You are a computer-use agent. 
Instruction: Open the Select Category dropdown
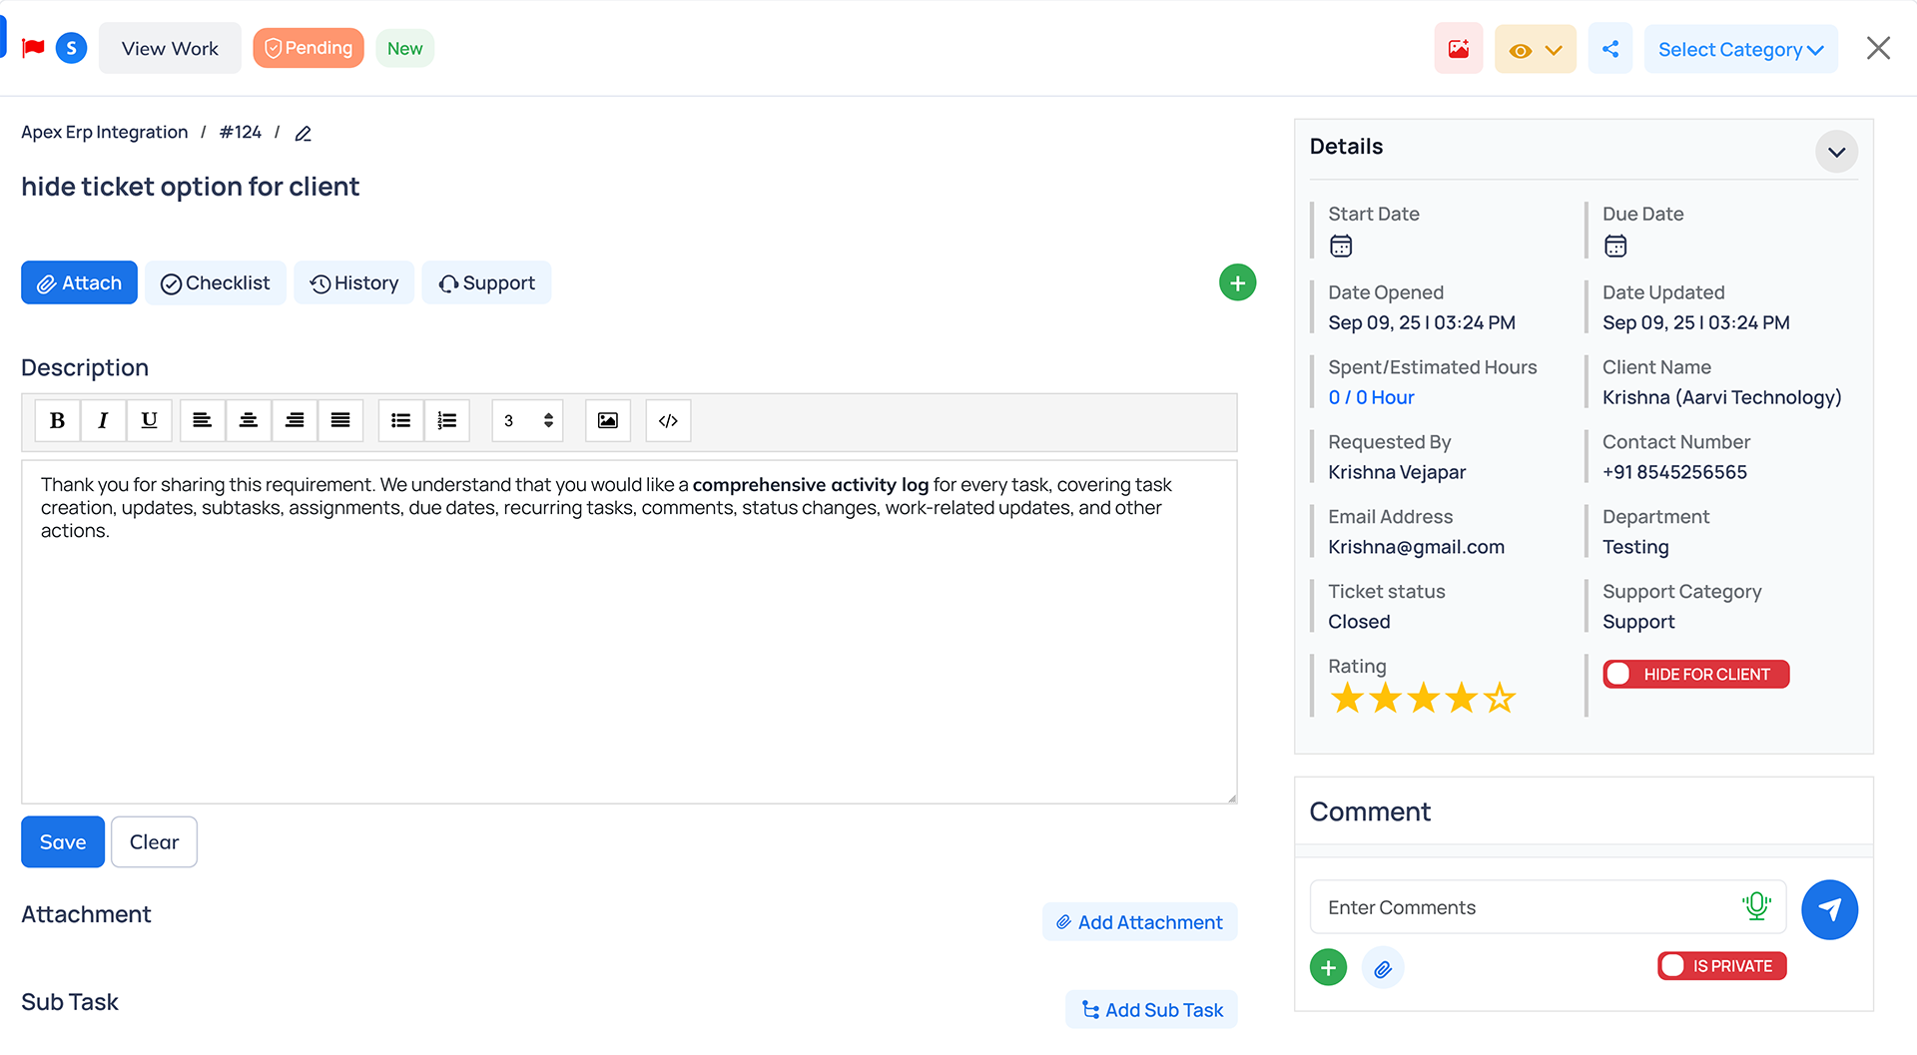[x=1739, y=49]
